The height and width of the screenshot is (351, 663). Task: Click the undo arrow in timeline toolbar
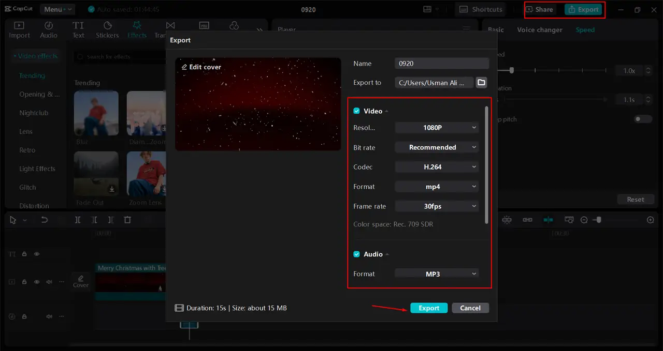pyautogui.click(x=45, y=220)
